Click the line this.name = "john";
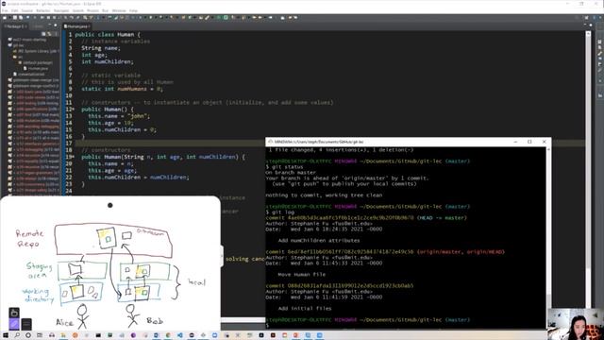 119,116
